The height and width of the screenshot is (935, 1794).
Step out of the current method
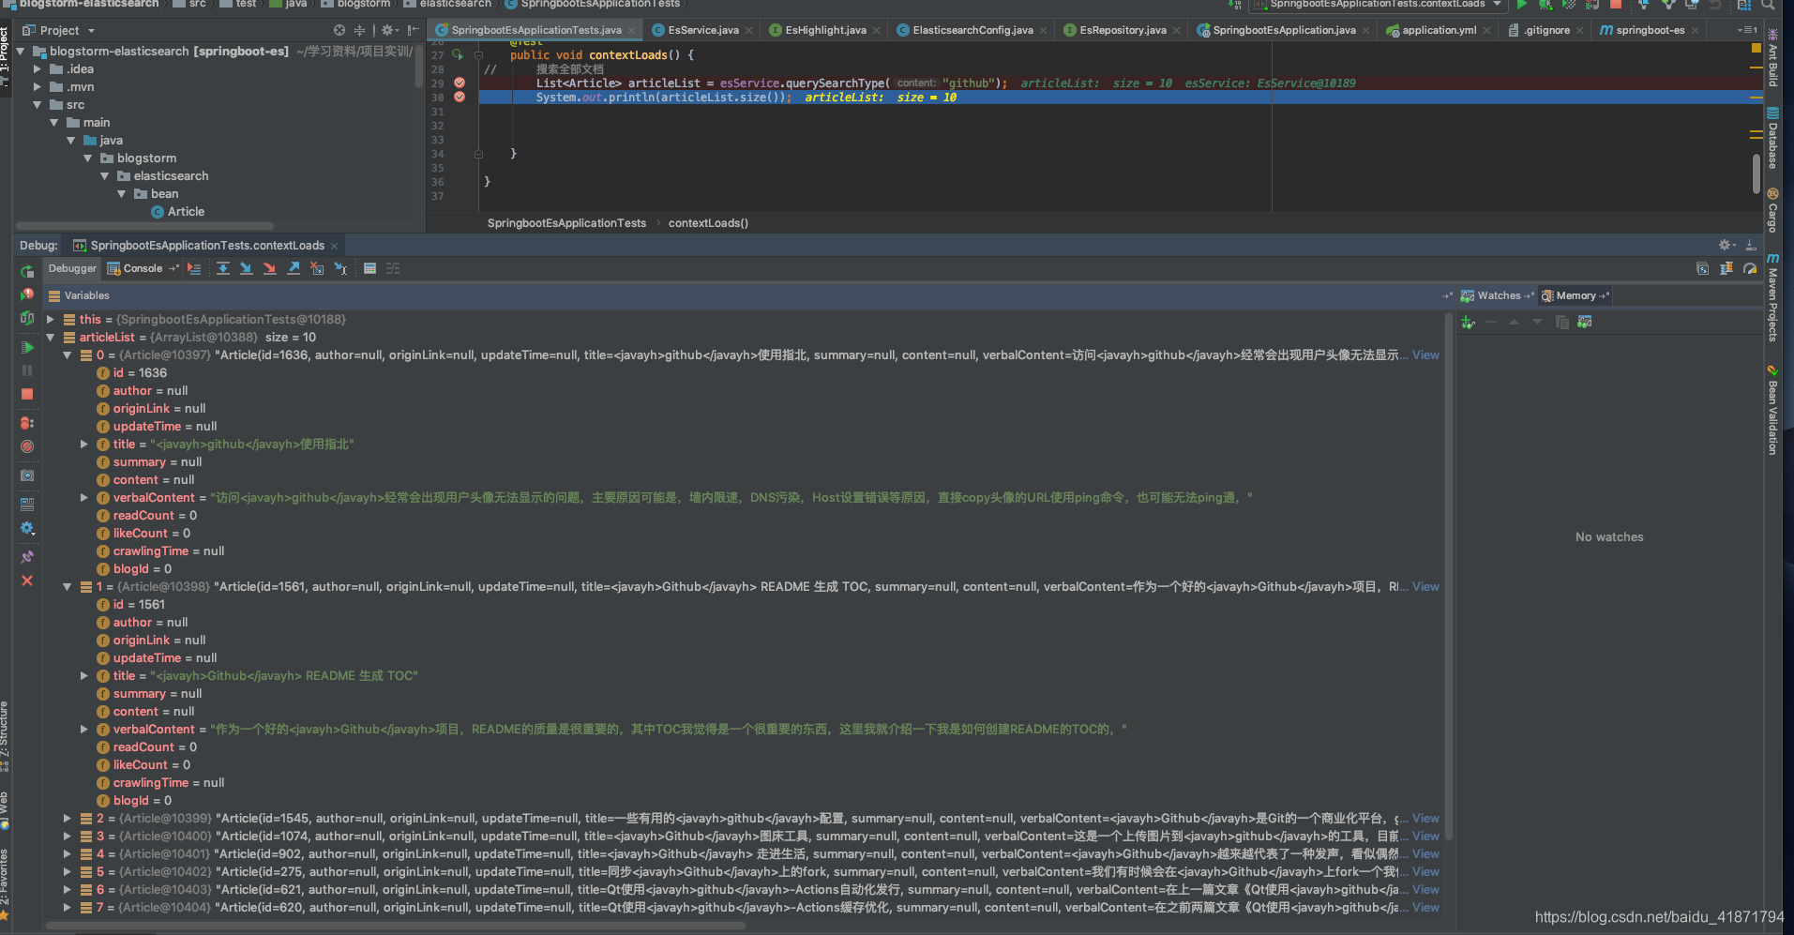click(294, 268)
